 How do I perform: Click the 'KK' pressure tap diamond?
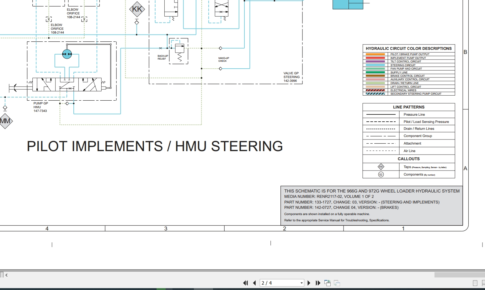pyautogui.click(x=137, y=9)
